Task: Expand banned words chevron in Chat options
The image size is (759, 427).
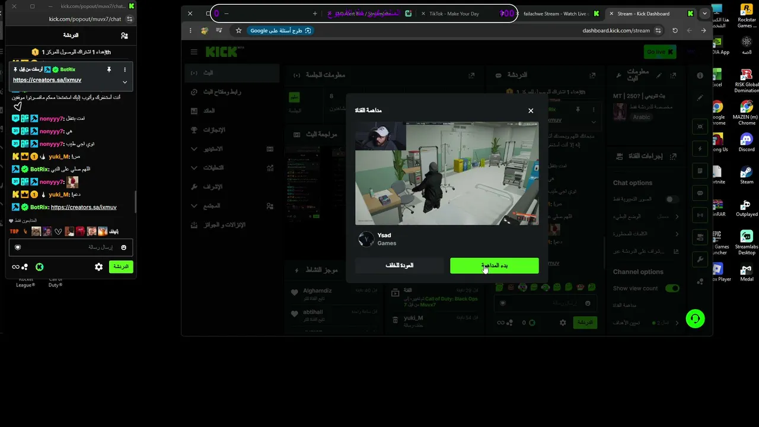Action: coord(677,234)
